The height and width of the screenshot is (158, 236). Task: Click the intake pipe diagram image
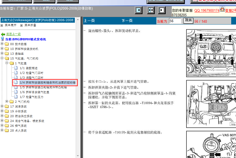[x=211, y=104]
